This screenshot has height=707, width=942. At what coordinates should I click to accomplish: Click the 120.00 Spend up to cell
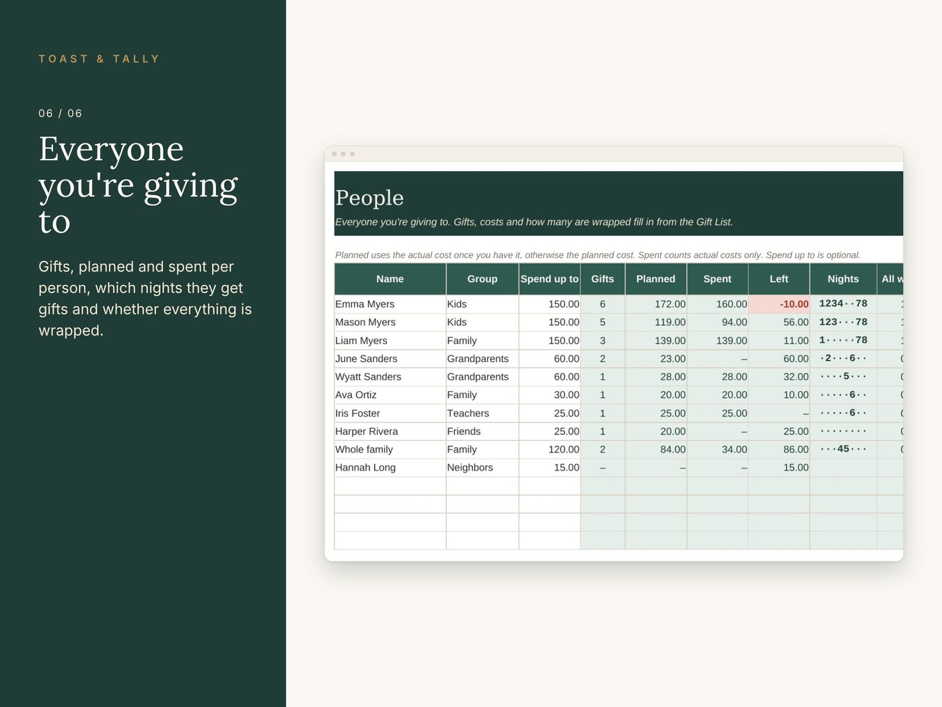tap(550, 450)
